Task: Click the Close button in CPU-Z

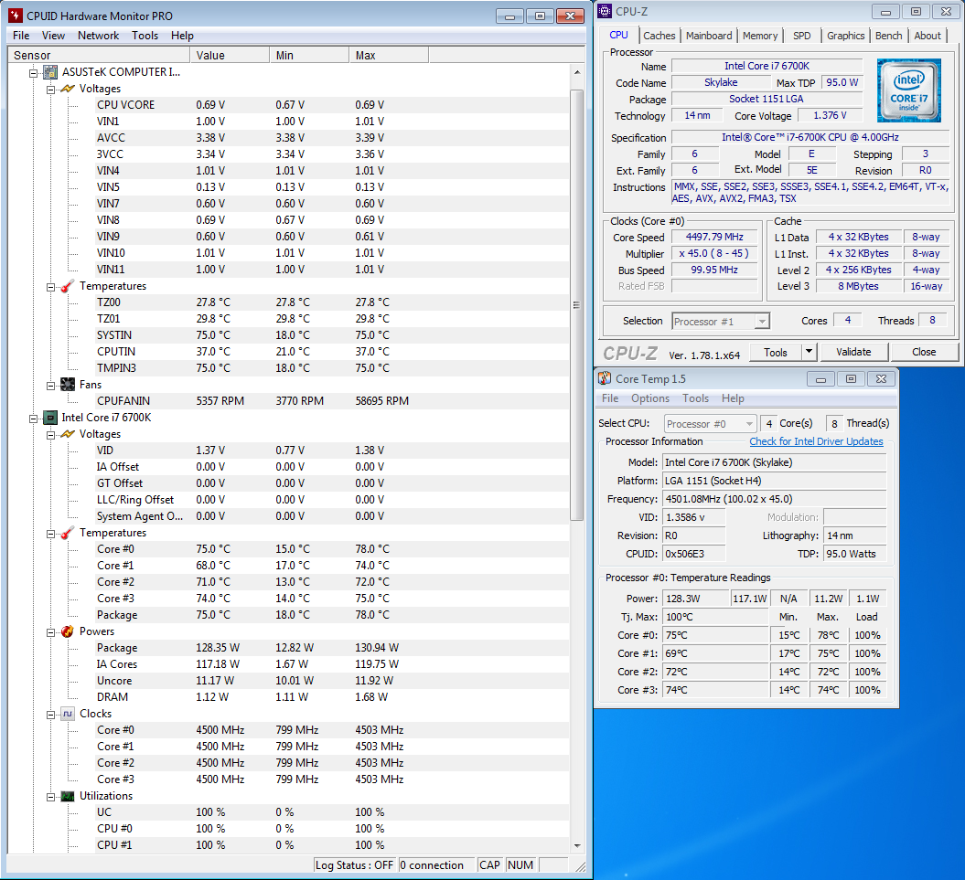Action: point(924,352)
